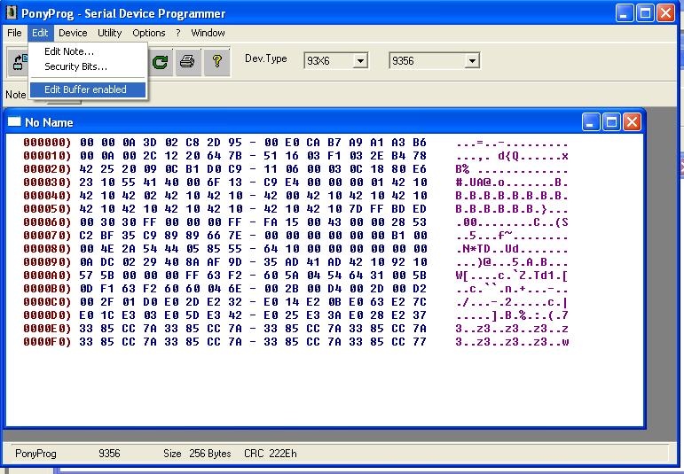Open the File menu
Viewport: 684px width, 474px height.
coord(14,33)
